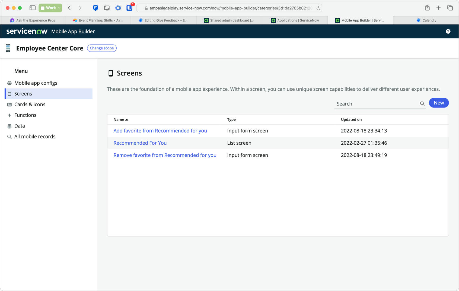Switch to Event Planning: Shifts tab
Screen dimensions: 459x291
point(98,20)
